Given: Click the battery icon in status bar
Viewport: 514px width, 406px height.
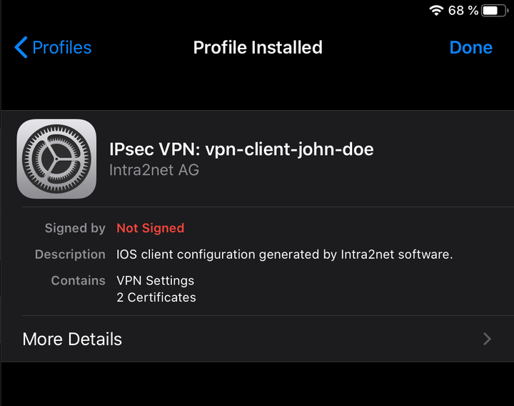Looking at the screenshot, I should point(495,11).
